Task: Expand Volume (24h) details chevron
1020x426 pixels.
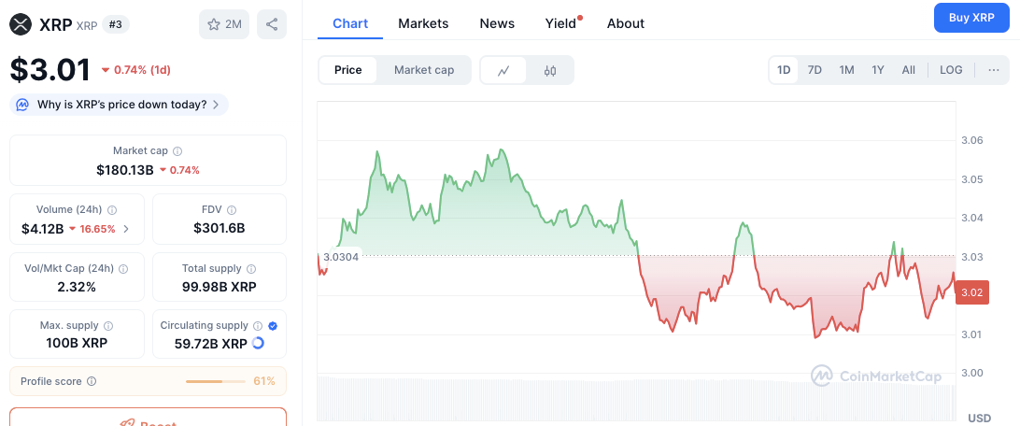Action: (126, 229)
